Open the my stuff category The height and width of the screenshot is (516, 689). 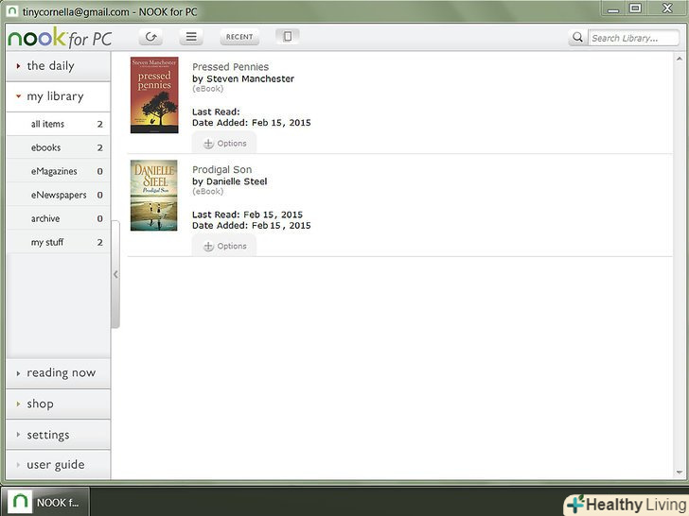(59, 242)
